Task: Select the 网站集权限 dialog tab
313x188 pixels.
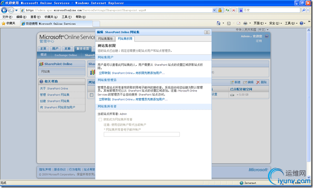Action: [125, 39]
